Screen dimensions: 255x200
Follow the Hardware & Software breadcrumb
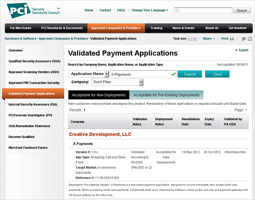[x=20, y=39]
